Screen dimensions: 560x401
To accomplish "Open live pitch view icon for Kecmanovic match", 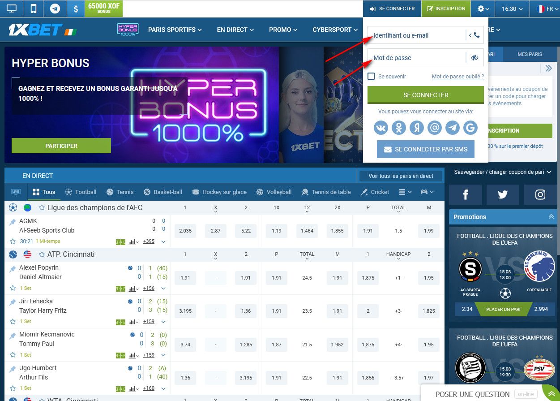I will 120,355.
